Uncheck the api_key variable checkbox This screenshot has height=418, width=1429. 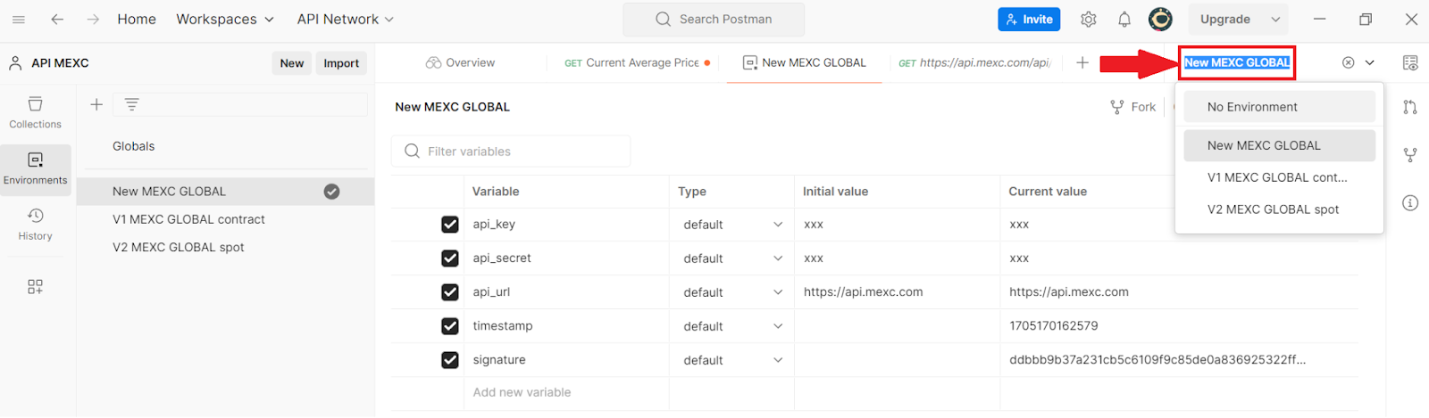pyautogui.click(x=450, y=225)
